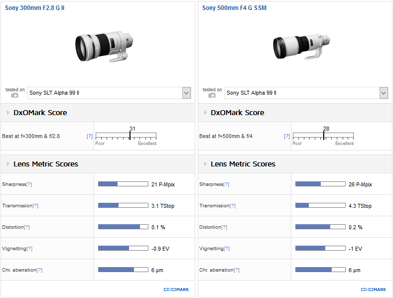Click the 26 P-Mpix sharpness bar

[320, 184]
